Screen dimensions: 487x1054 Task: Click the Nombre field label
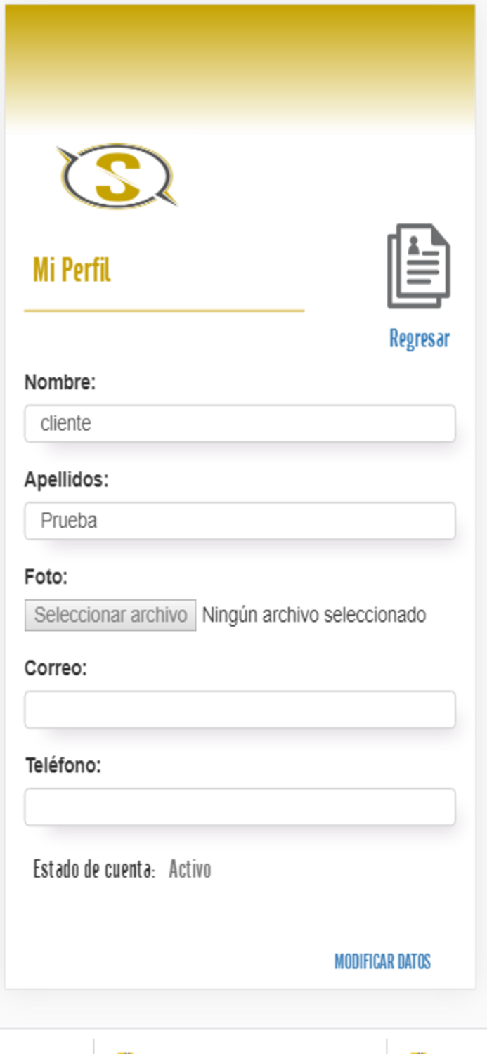coord(60,383)
